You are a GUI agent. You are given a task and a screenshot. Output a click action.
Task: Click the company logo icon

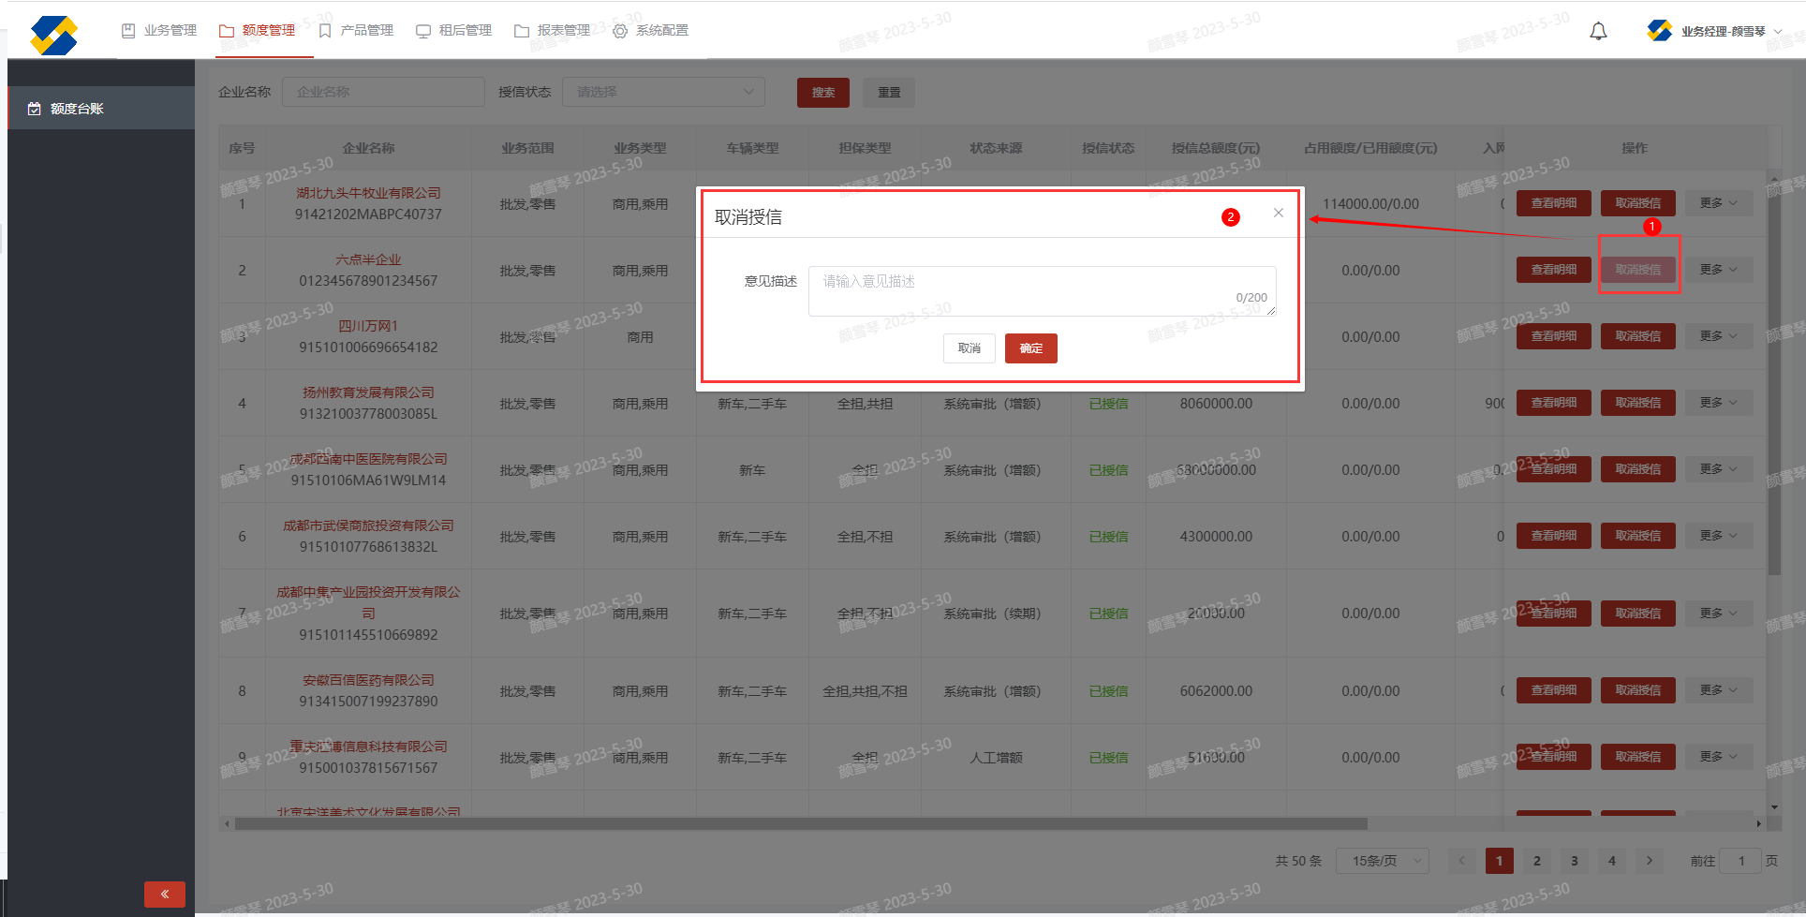pyautogui.click(x=53, y=36)
